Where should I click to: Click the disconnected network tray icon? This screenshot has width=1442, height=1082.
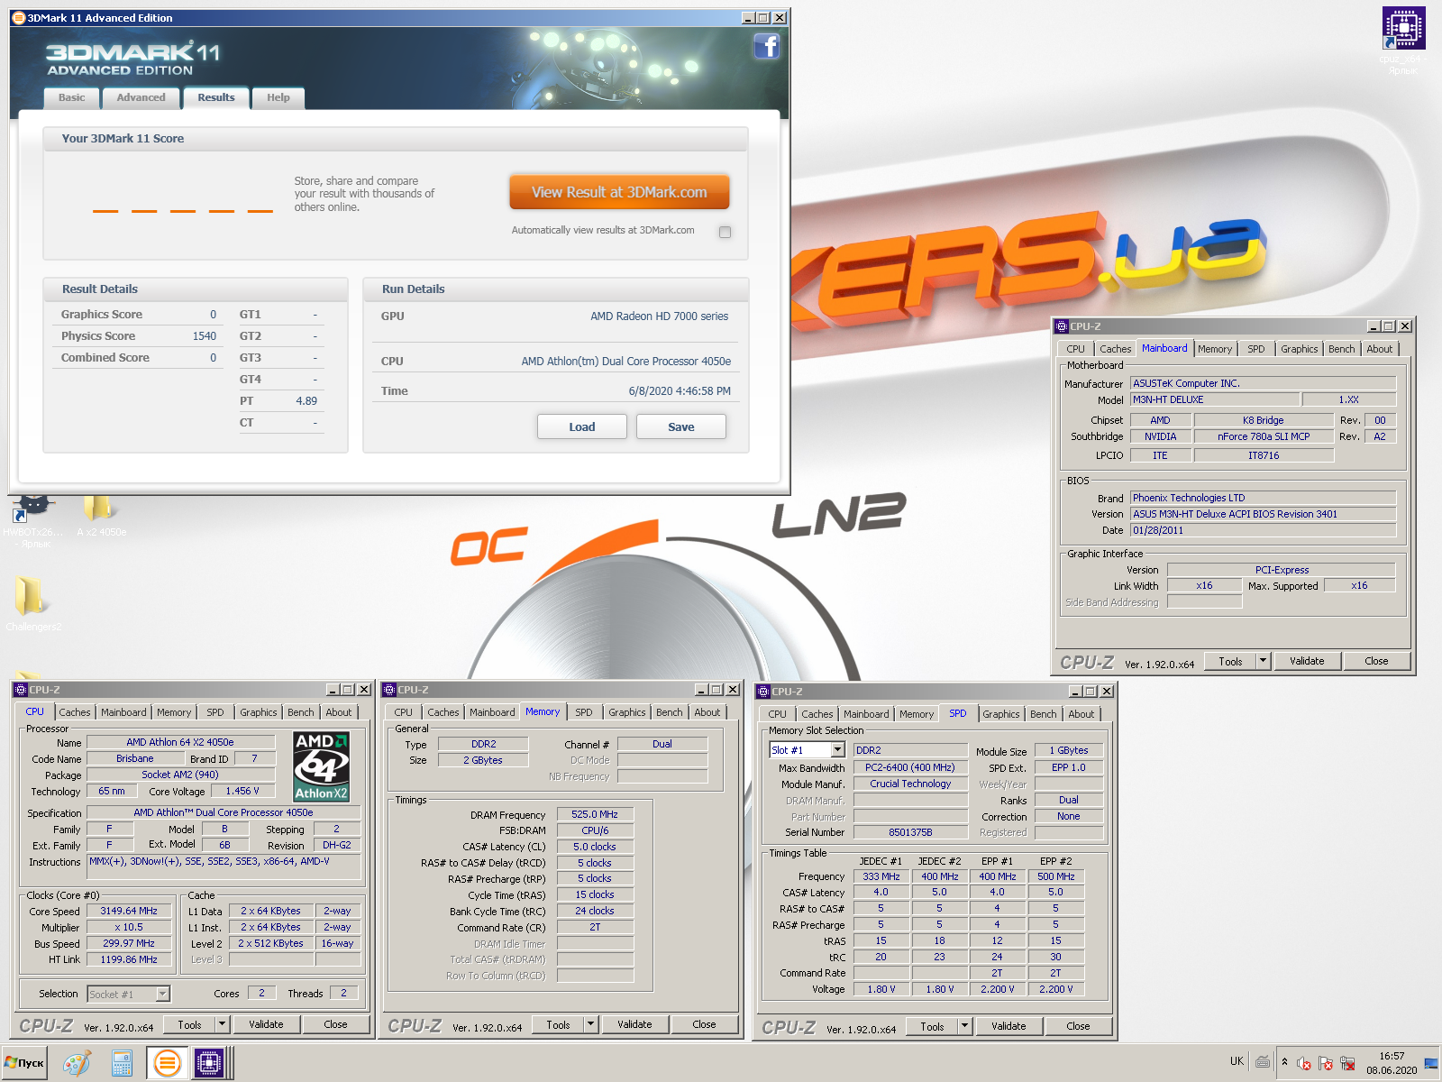pos(1347,1064)
